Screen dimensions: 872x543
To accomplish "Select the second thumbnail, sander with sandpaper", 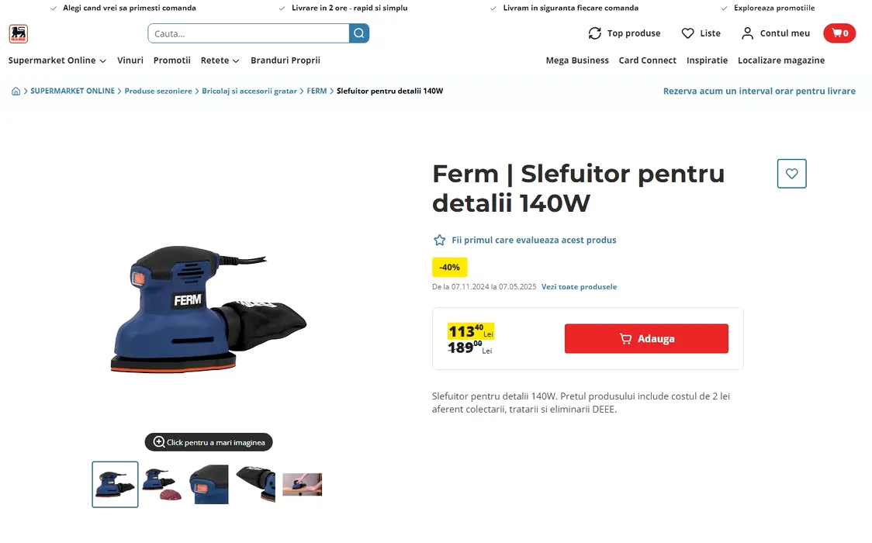I will 162,485.
